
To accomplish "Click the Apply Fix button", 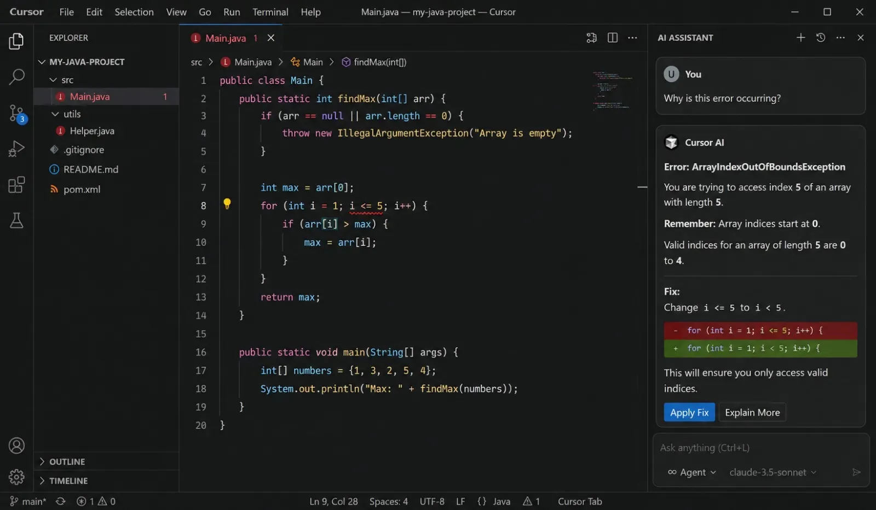I will point(689,412).
